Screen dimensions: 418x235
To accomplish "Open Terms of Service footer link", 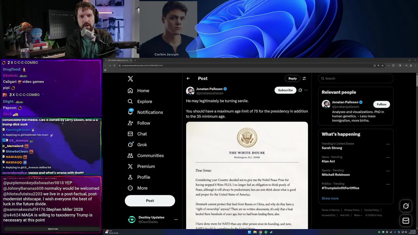I will (330, 210).
